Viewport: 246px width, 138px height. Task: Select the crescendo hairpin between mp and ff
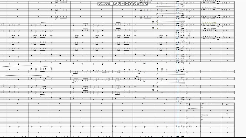pos(196,108)
